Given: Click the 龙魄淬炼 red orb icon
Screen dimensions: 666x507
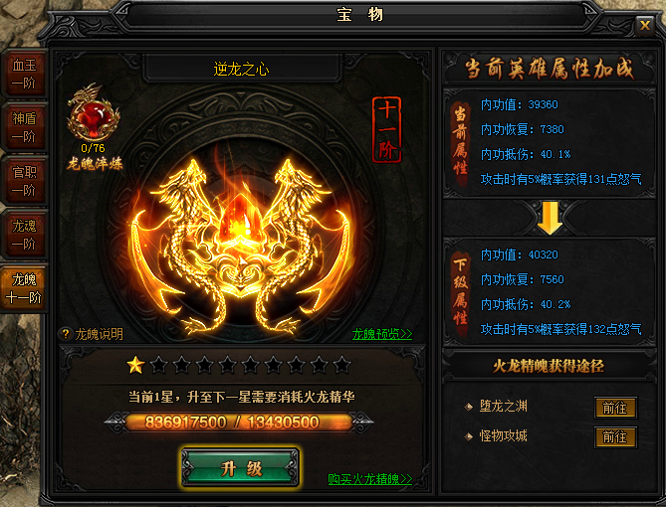Looking at the screenshot, I should pos(94,113).
